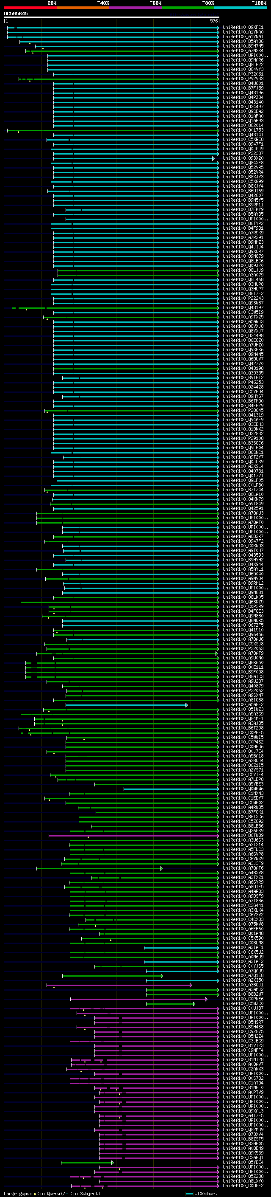Select hit UniRef100_P92933
Viewport: 271px width, 1197px height.
pyautogui.click(x=243, y=79)
